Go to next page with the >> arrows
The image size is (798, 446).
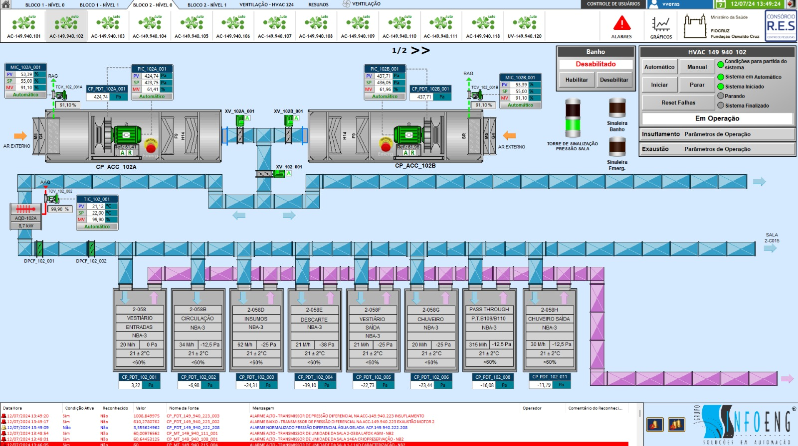(420, 50)
